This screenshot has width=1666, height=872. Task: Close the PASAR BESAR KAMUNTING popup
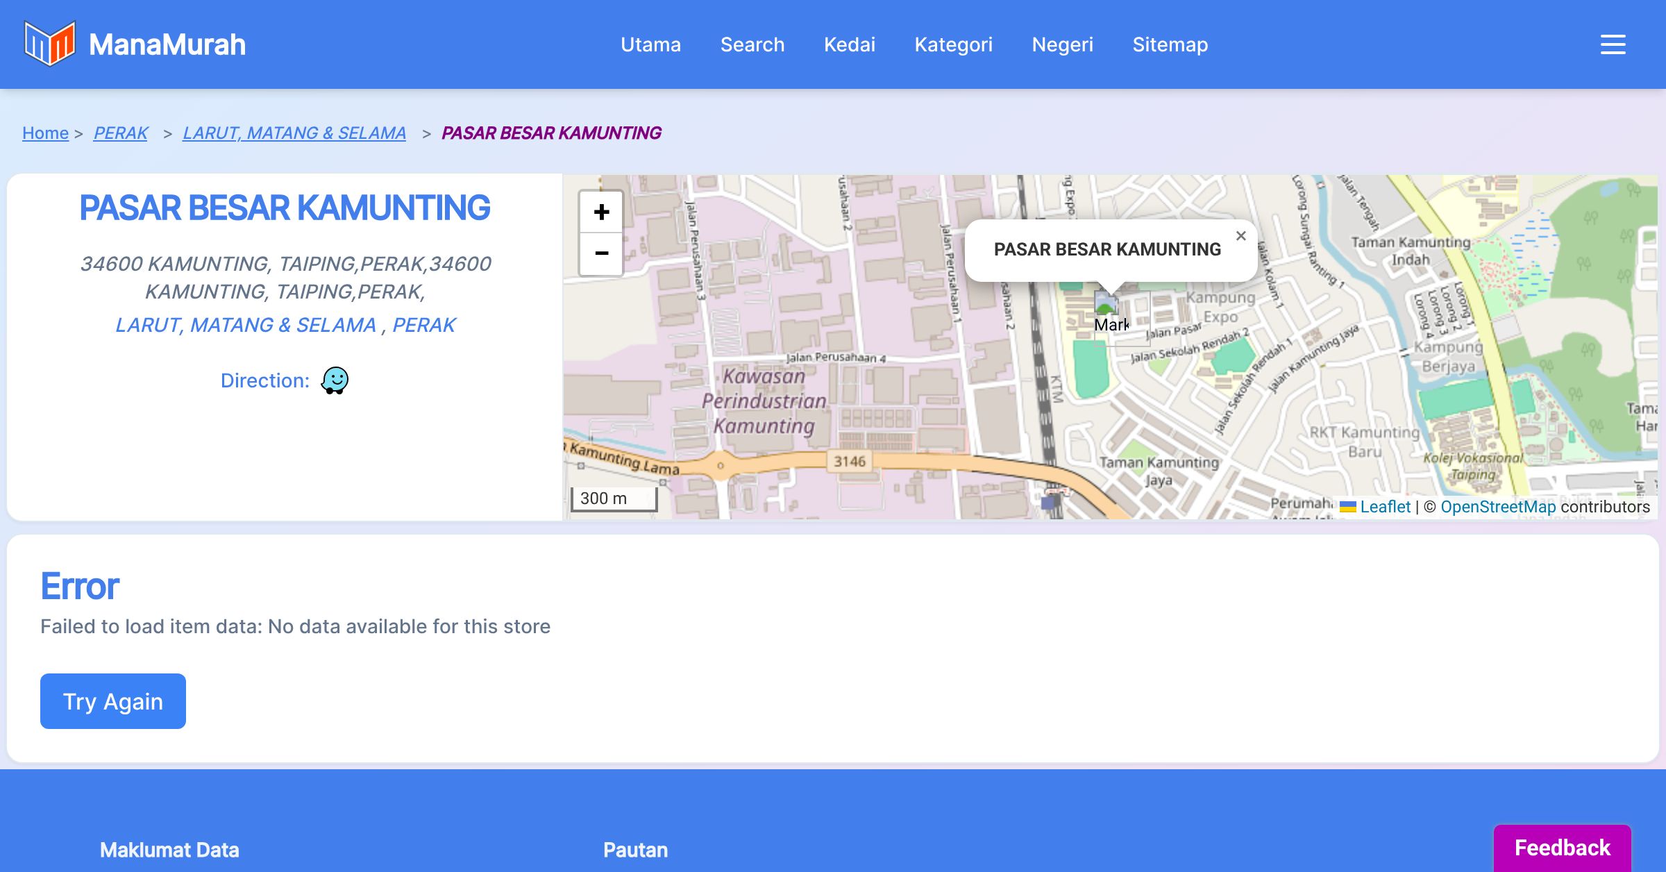coord(1240,236)
